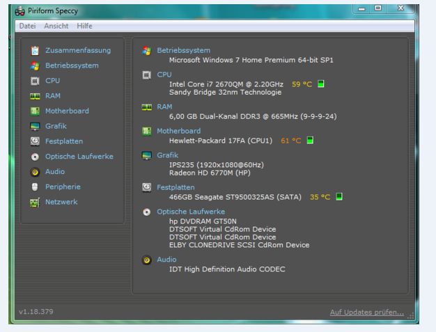Viewport: 436px width, 332px height.
Task: Select the Netzwerk card icon in sidebar
Action: pyautogui.click(x=35, y=203)
